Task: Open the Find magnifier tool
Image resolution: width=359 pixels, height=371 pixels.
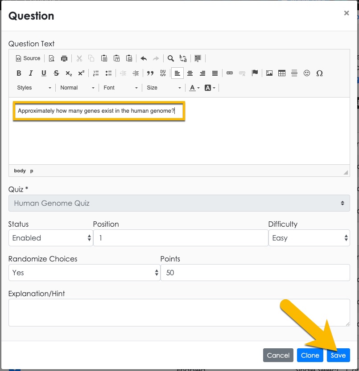Action: tap(171, 58)
